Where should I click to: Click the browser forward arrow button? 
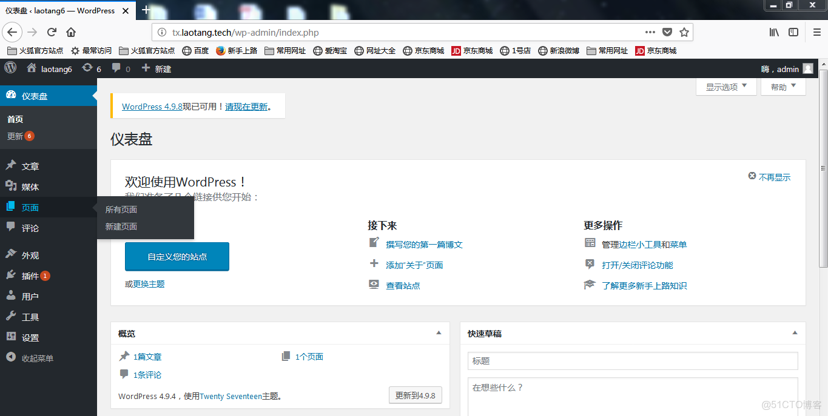click(32, 32)
